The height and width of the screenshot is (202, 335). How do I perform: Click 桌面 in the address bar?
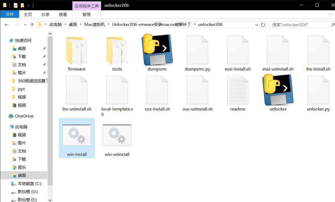pos(73,25)
